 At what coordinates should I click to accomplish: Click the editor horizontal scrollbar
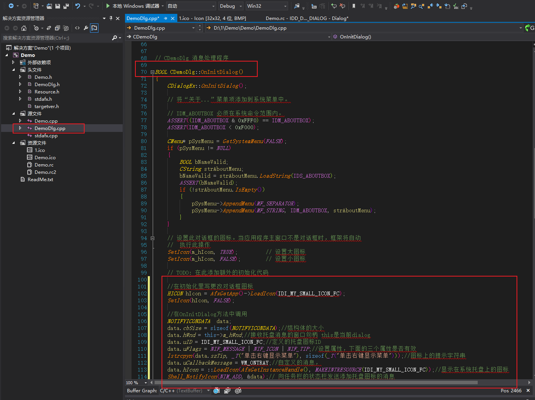click(x=315, y=383)
